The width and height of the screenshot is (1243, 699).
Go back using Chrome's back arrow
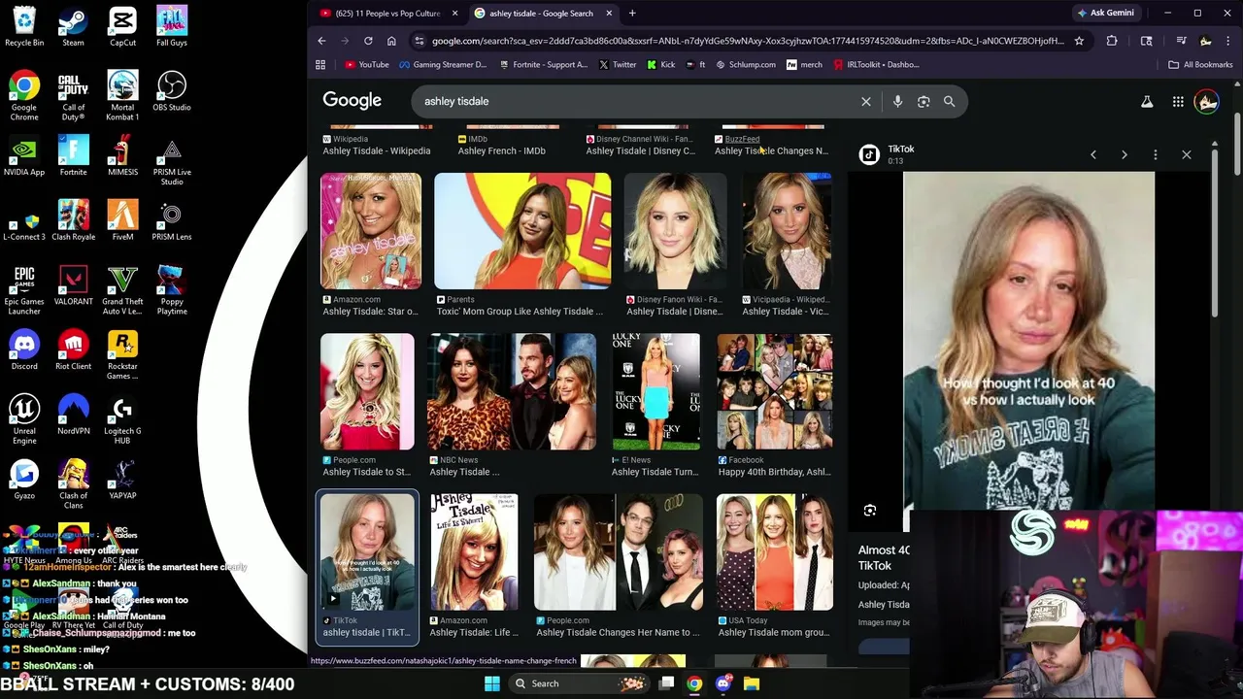pyautogui.click(x=321, y=41)
